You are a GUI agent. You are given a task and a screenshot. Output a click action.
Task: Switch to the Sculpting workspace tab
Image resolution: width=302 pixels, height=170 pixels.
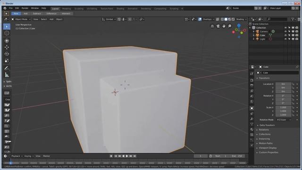point(79,8)
